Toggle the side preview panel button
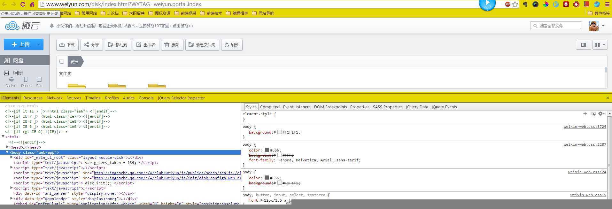 583,45
